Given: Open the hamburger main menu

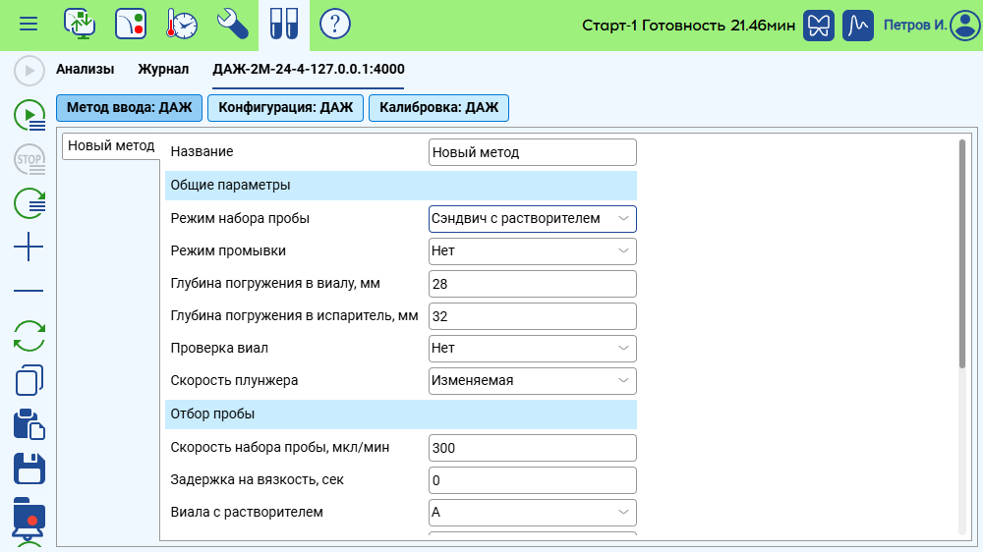Looking at the screenshot, I should [x=29, y=24].
